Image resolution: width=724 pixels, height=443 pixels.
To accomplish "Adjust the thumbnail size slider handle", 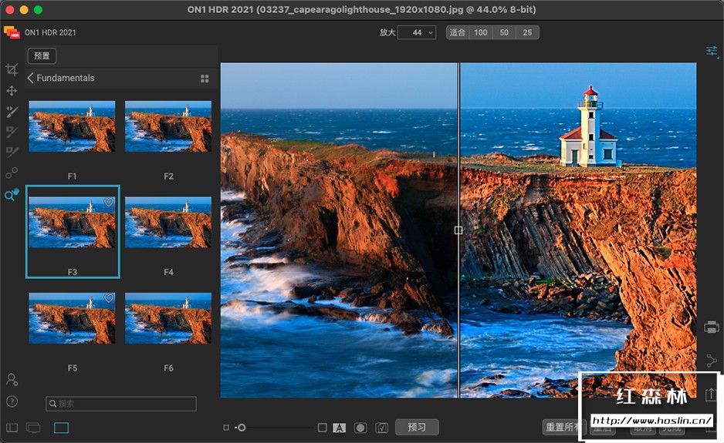I will tap(242, 428).
